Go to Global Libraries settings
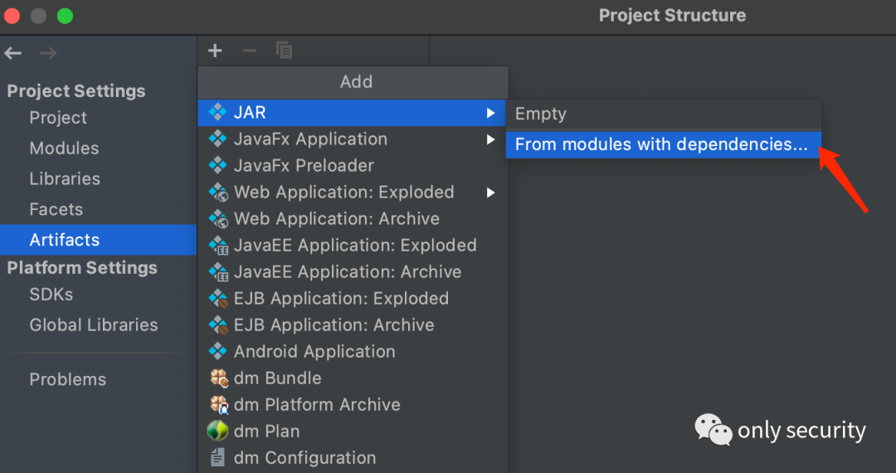Image resolution: width=896 pixels, height=473 pixels. [x=94, y=325]
